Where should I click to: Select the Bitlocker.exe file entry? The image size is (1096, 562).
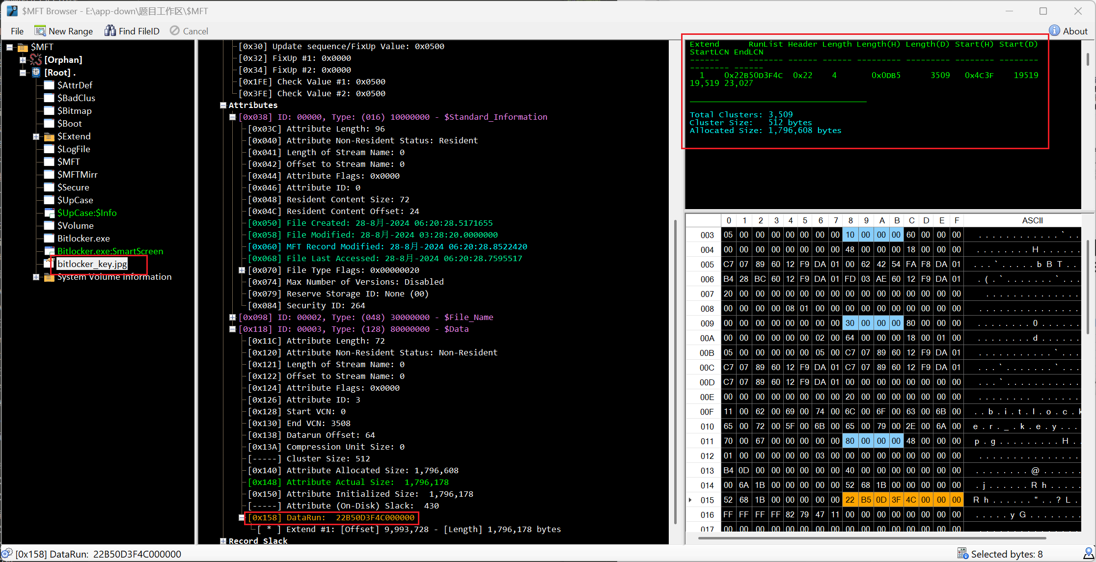pos(83,239)
